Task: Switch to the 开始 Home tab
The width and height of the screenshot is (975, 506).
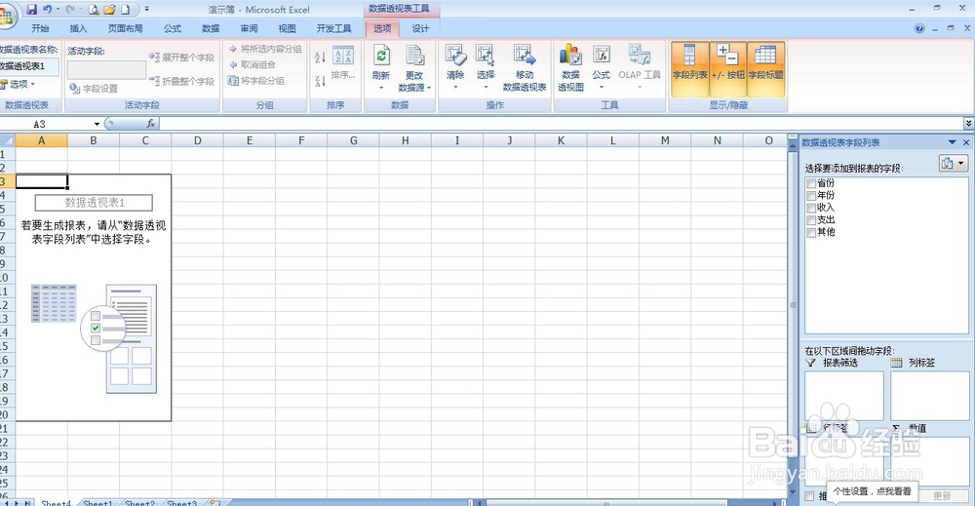Action: pyautogui.click(x=40, y=28)
